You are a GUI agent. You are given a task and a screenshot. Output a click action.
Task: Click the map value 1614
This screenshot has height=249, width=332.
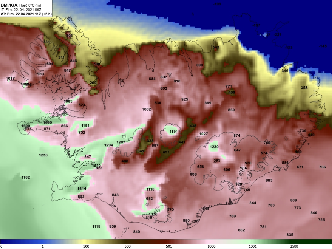(x=82, y=189)
